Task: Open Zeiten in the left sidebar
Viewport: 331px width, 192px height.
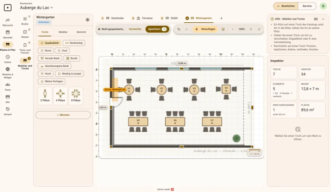Action: pos(7,59)
